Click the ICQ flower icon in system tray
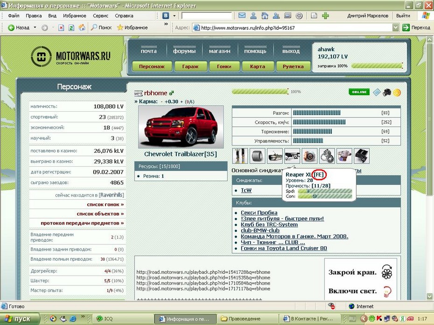Viewport: 434px width, 325px height. coord(372,318)
